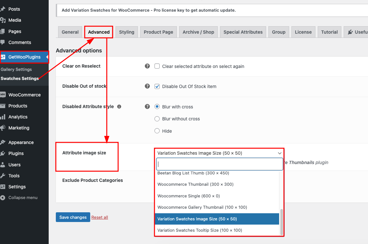Screen dimensions: 368x244
Task: Click the Plugins plug icon in sidebar
Action: coord(3,153)
